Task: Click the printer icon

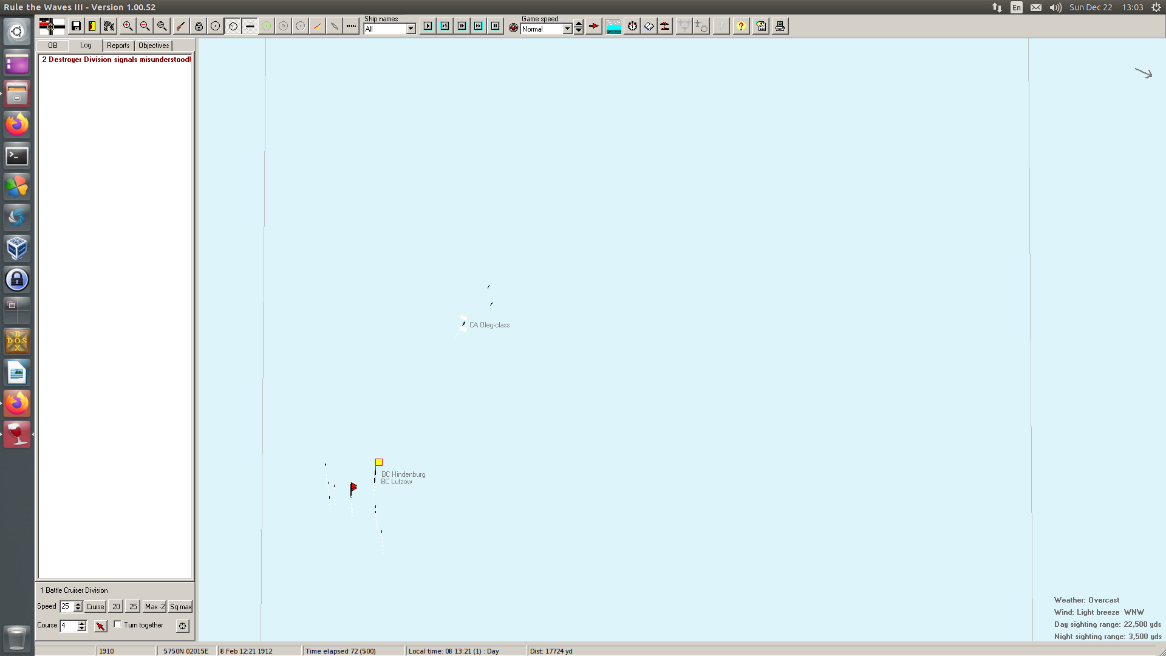Action: click(780, 26)
